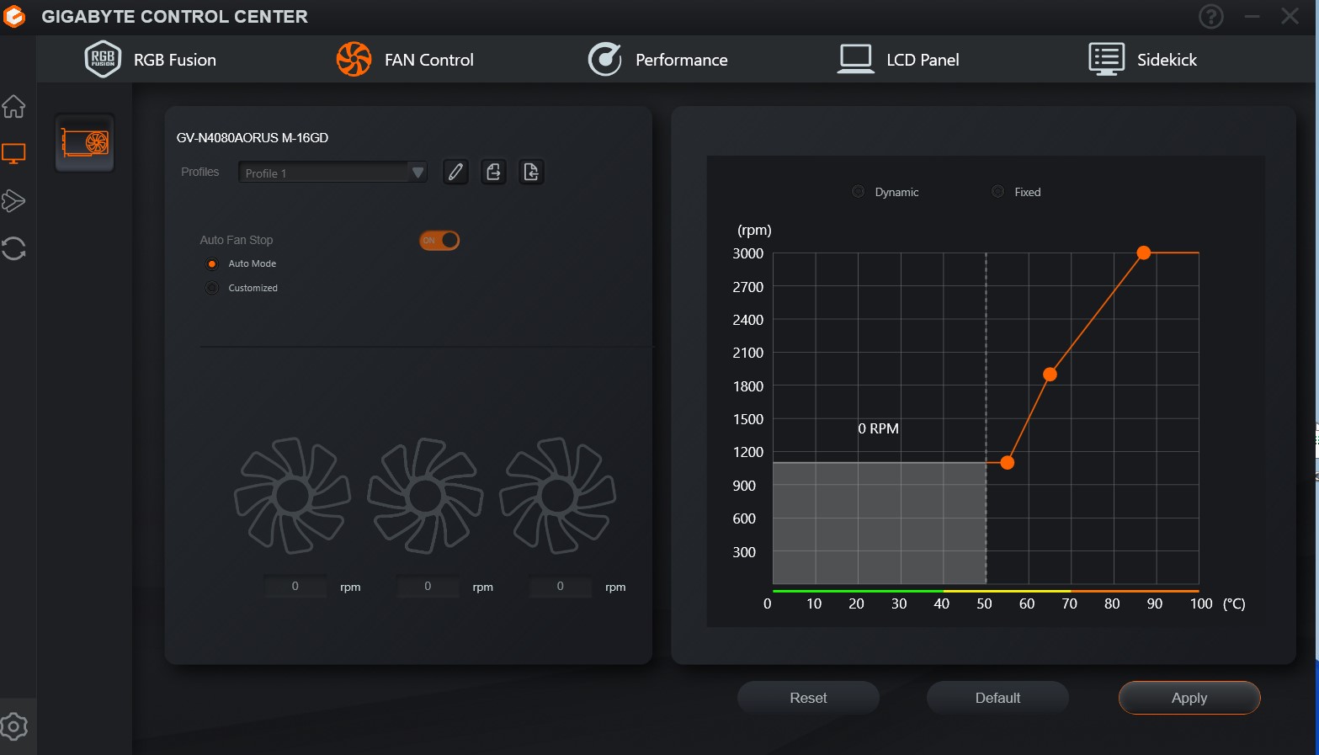
Task: Switch to FAN Control tab
Action: click(405, 60)
